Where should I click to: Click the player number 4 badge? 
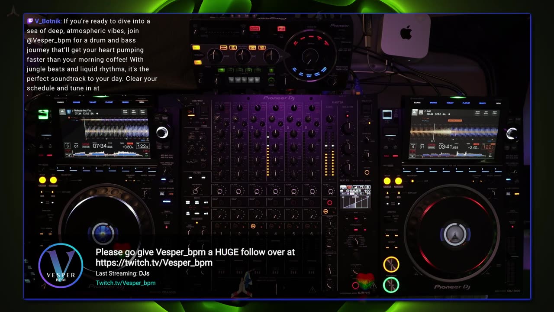414,146
